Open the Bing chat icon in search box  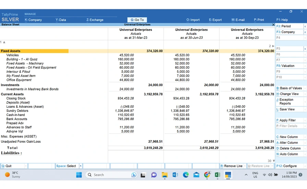pyautogui.click(x=134, y=175)
